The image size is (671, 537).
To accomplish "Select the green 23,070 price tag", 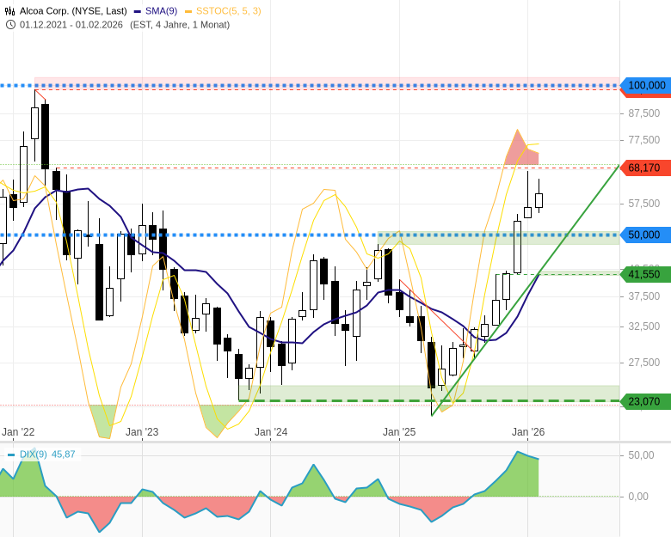I will 645,401.
